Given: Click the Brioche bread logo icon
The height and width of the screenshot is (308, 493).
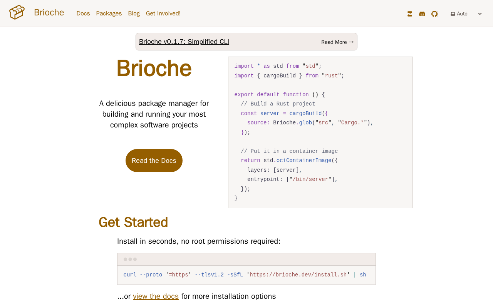Looking at the screenshot, I should click(x=17, y=12).
